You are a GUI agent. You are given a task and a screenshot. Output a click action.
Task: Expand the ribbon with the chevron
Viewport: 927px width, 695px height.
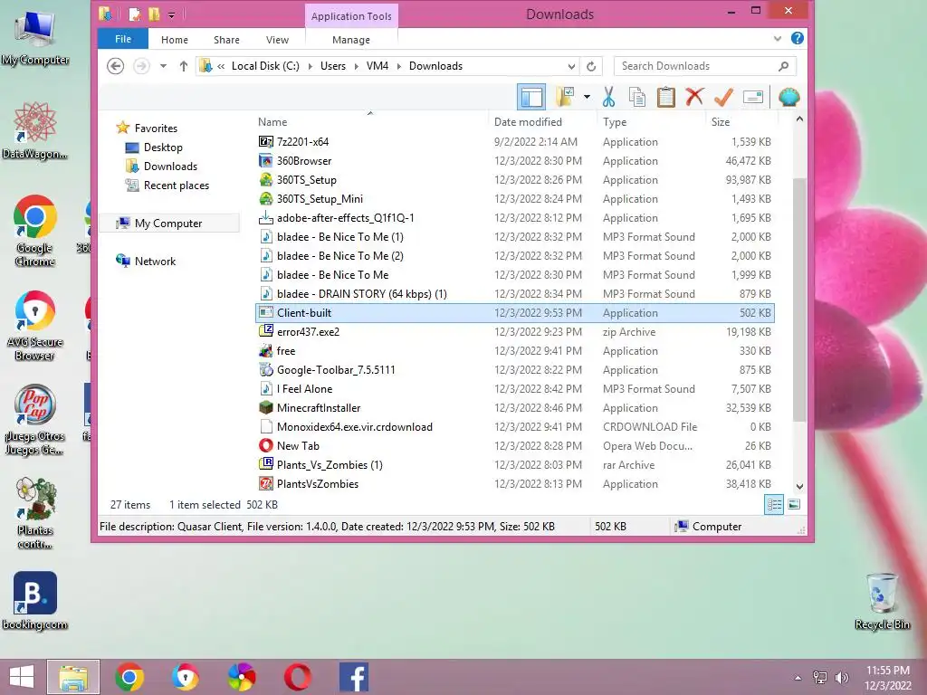pos(778,38)
